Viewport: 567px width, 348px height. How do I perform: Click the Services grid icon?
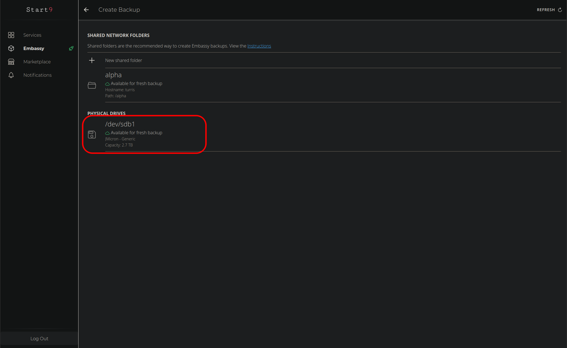coord(11,35)
